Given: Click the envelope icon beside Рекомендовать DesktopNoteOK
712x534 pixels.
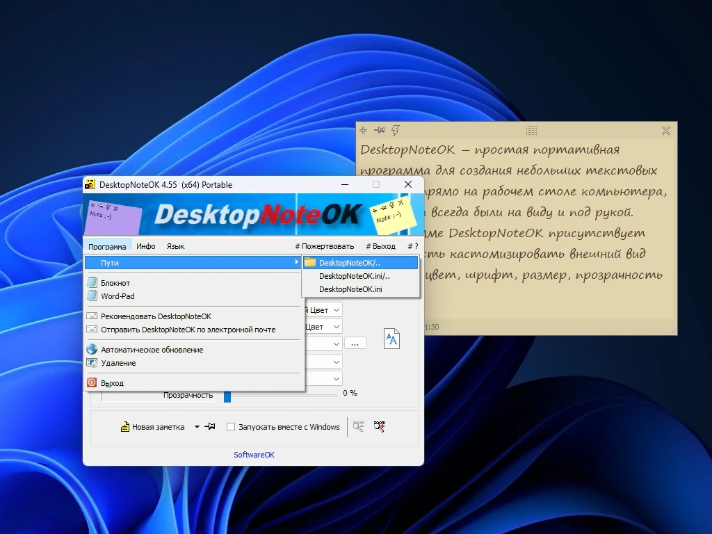Looking at the screenshot, I should (x=92, y=316).
